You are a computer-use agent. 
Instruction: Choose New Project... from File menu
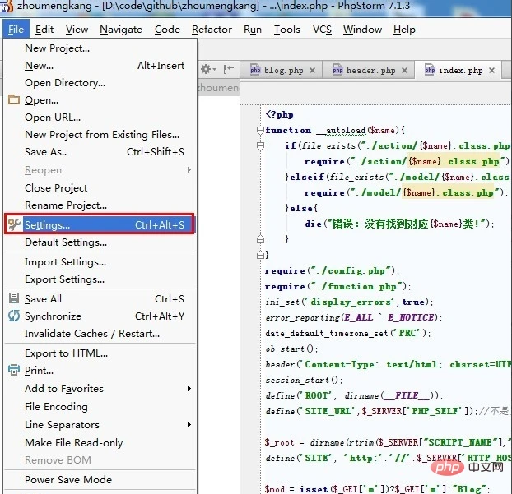(100, 48)
